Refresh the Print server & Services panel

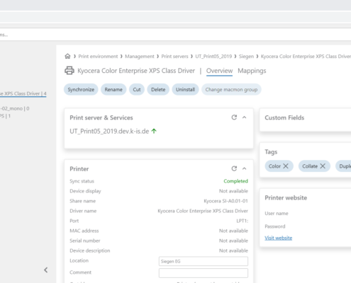234,117
